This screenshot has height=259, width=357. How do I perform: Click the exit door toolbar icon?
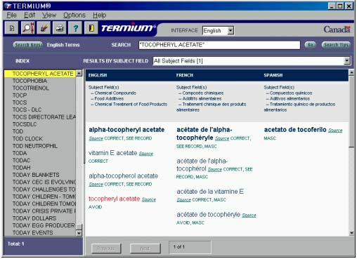coord(91,28)
